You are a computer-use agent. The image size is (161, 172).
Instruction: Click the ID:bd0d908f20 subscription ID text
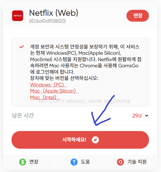(47, 21)
